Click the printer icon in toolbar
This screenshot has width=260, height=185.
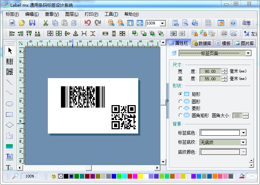pyautogui.click(x=195, y=23)
